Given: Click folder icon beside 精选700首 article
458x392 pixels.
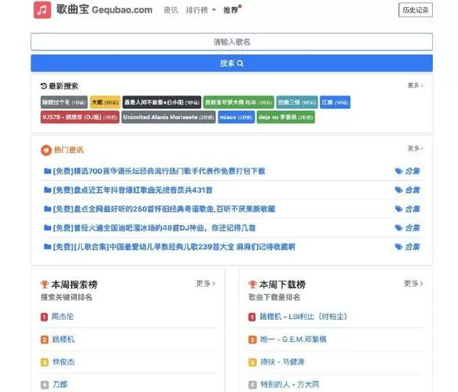Looking at the screenshot, I should [x=47, y=171].
